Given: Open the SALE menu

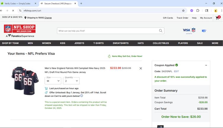Looking at the screenshot, I should (200, 43).
